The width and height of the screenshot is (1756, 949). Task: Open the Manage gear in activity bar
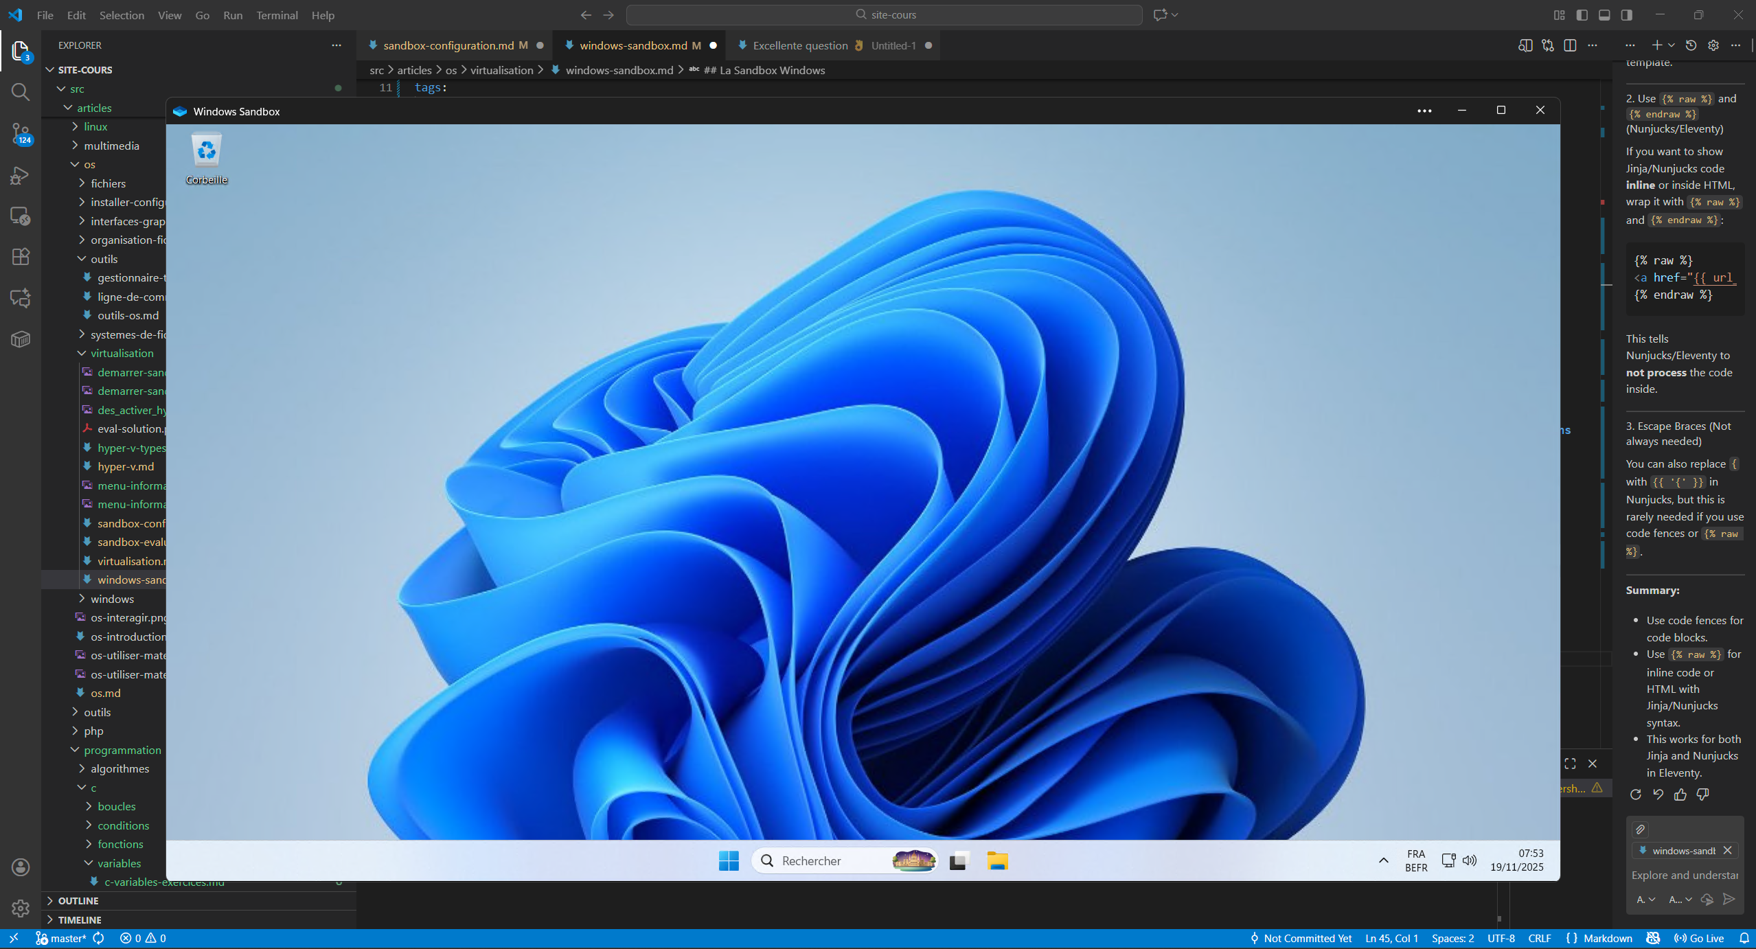pos(20,908)
